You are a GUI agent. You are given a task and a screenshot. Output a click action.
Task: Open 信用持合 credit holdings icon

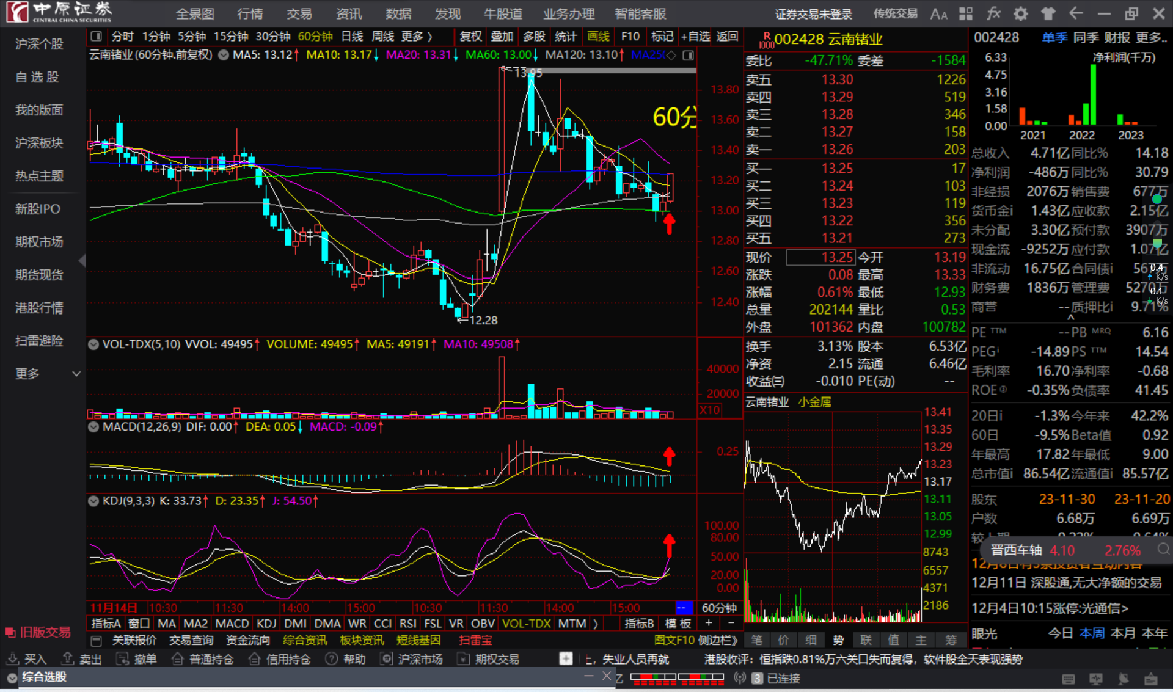(x=255, y=658)
